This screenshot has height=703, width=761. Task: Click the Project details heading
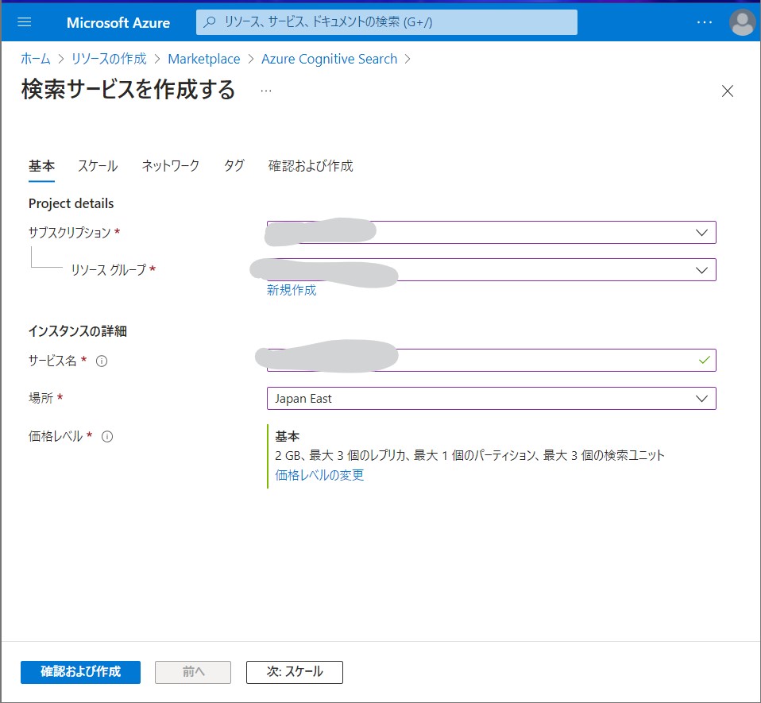point(71,204)
